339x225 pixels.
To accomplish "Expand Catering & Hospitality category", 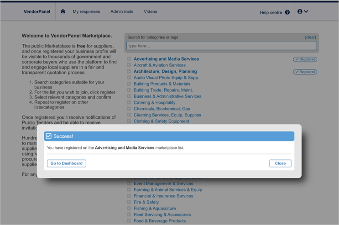I will [x=129, y=103].
